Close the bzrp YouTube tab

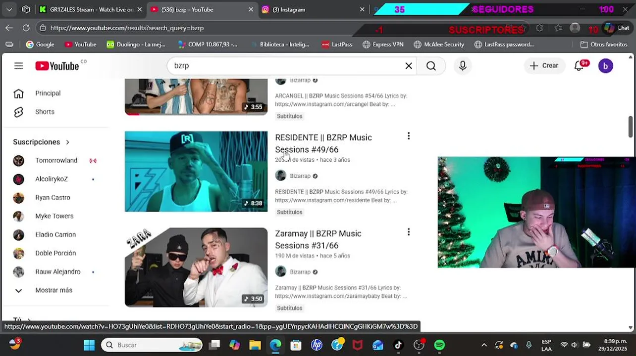click(x=251, y=9)
